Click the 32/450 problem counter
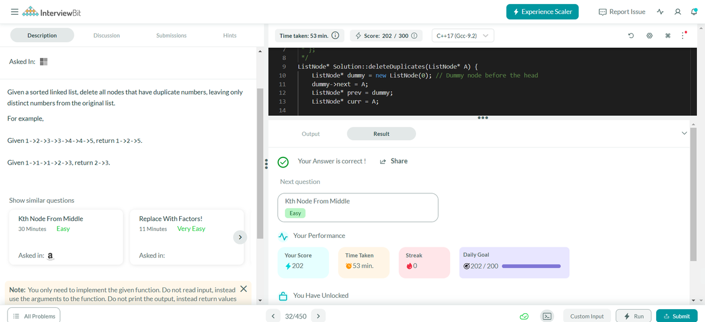The height and width of the screenshot is (322, 705). (296, 316)
